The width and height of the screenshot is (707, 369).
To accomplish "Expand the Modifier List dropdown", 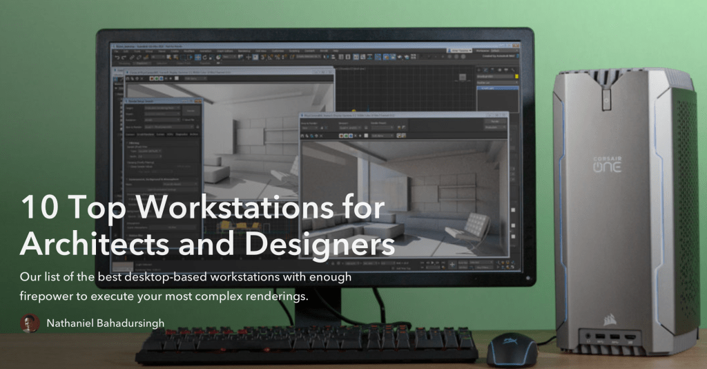I will [497, 82].
